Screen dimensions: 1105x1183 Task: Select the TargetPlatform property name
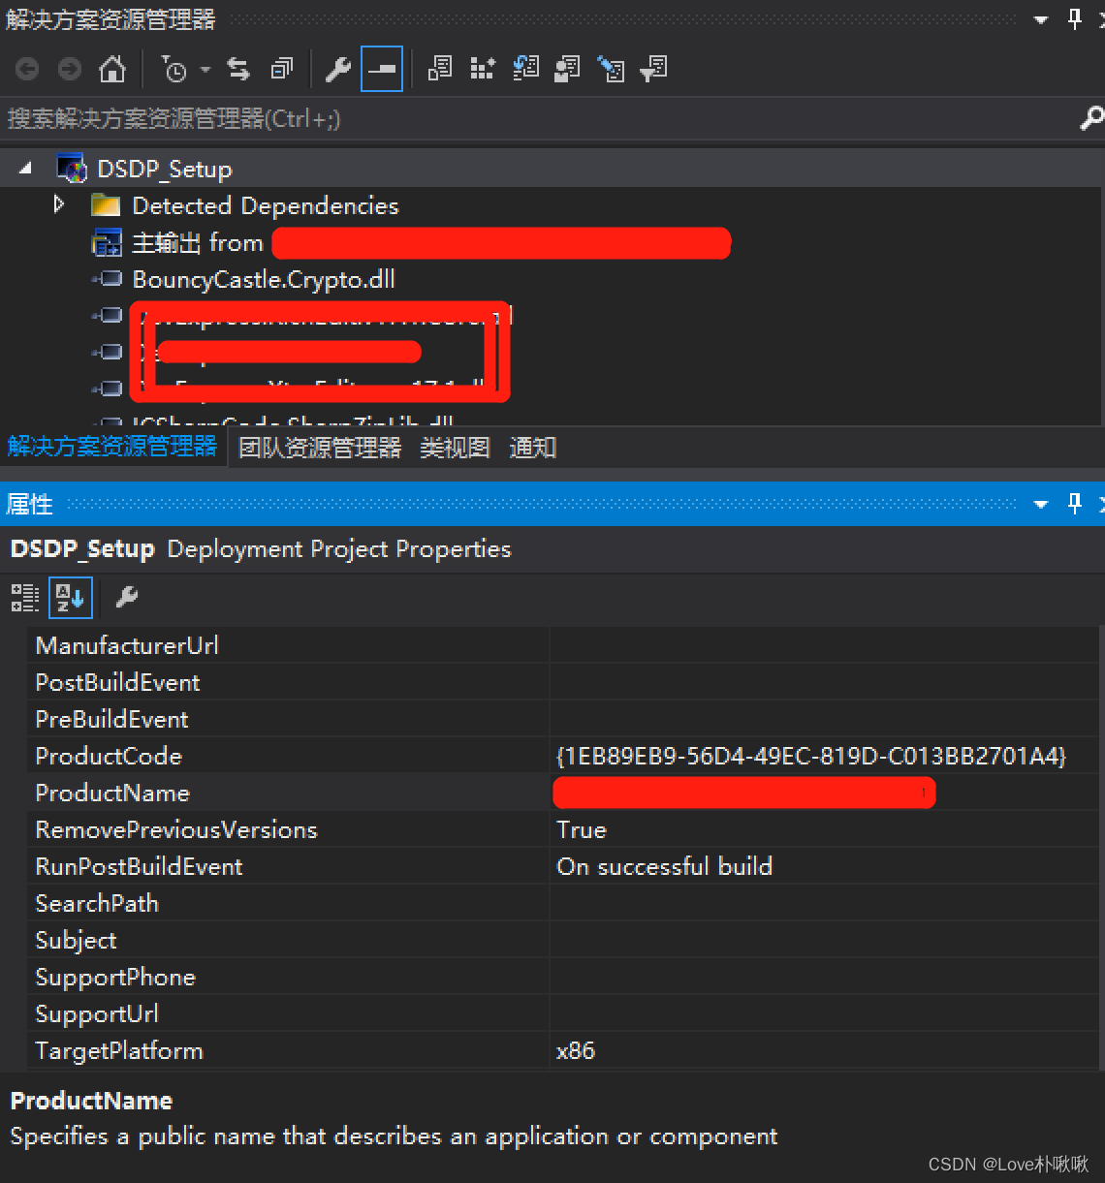(x=119, y=1051)
